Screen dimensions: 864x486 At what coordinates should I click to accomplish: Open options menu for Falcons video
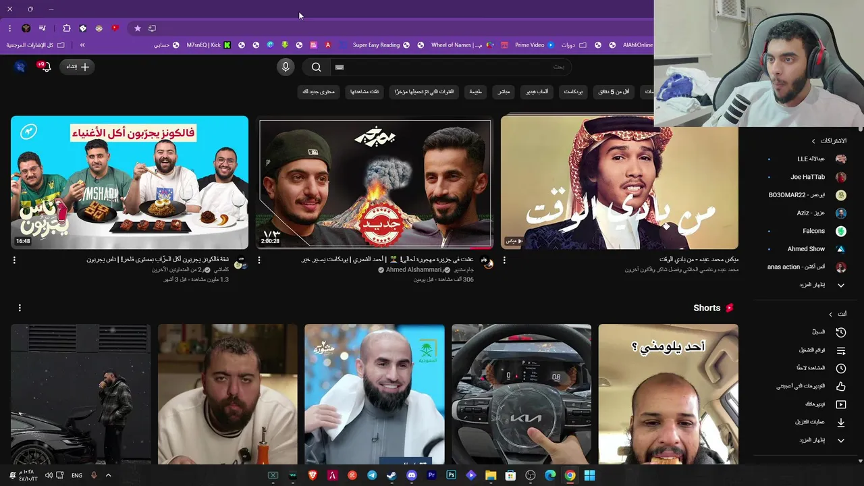click(x=14, y=260)
